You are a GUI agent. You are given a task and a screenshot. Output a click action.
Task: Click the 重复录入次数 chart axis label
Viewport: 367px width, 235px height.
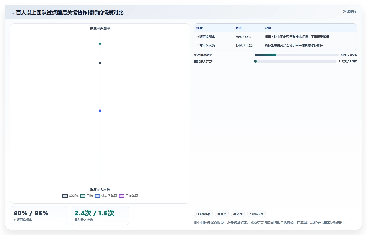click(100, 190)
